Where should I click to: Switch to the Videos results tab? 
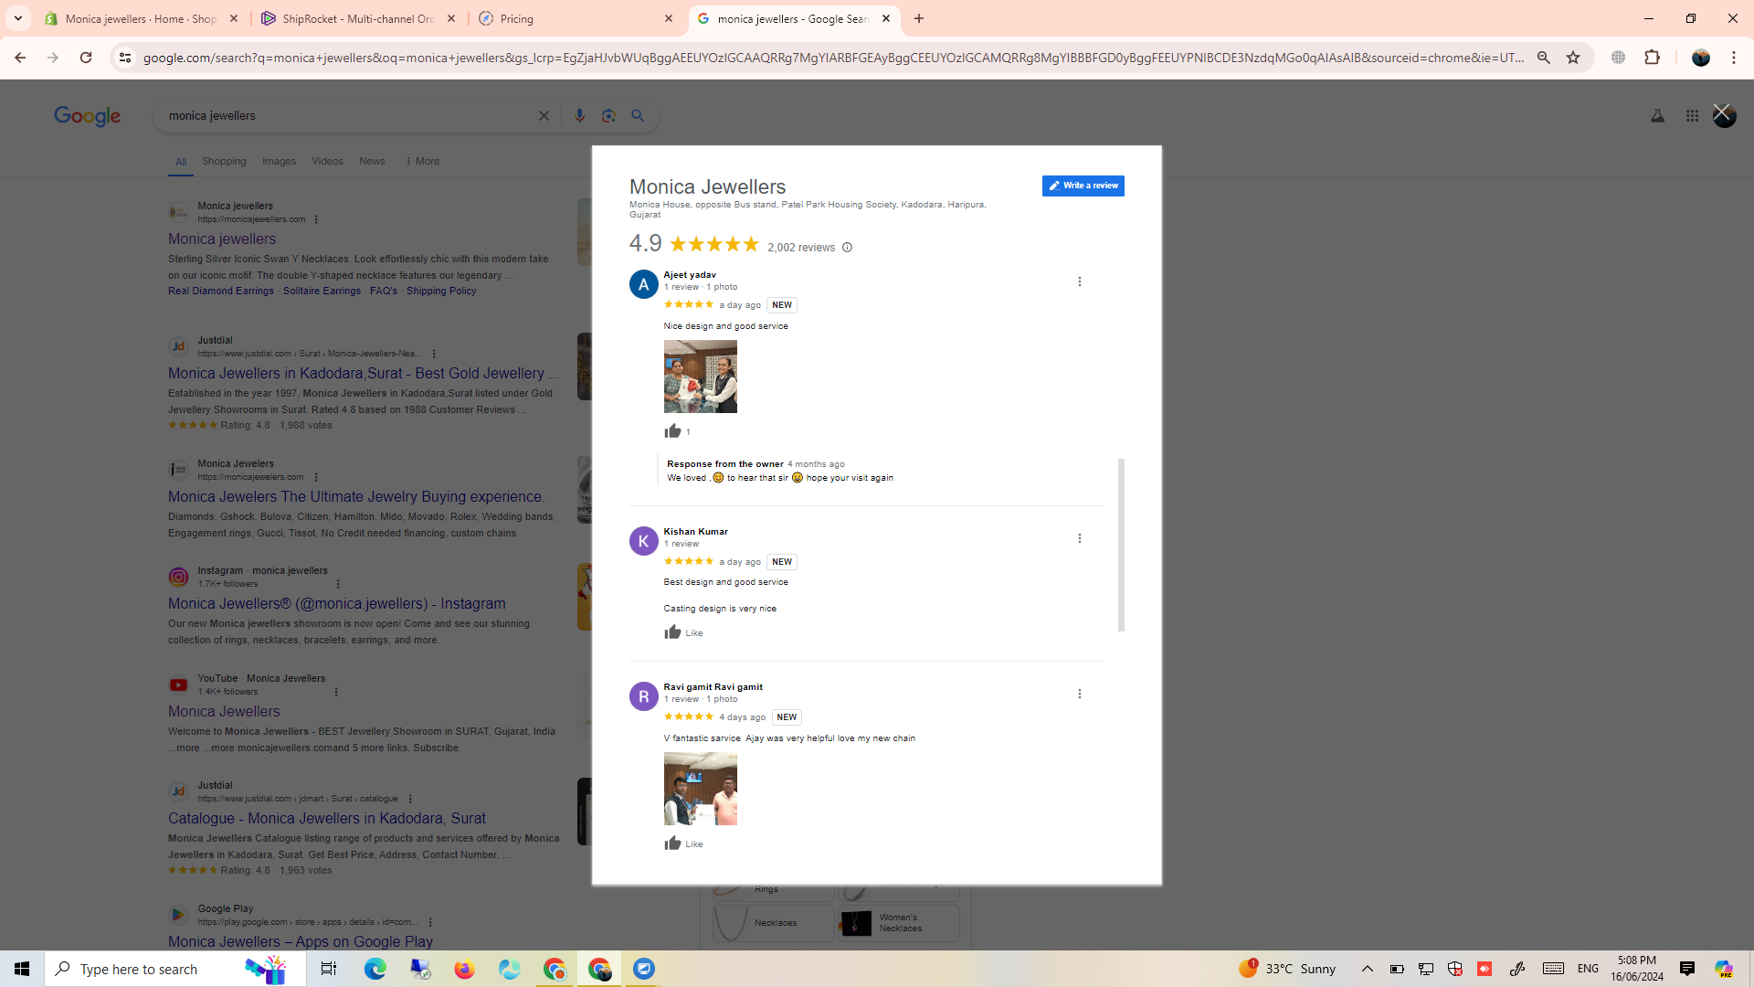[327, 162]
